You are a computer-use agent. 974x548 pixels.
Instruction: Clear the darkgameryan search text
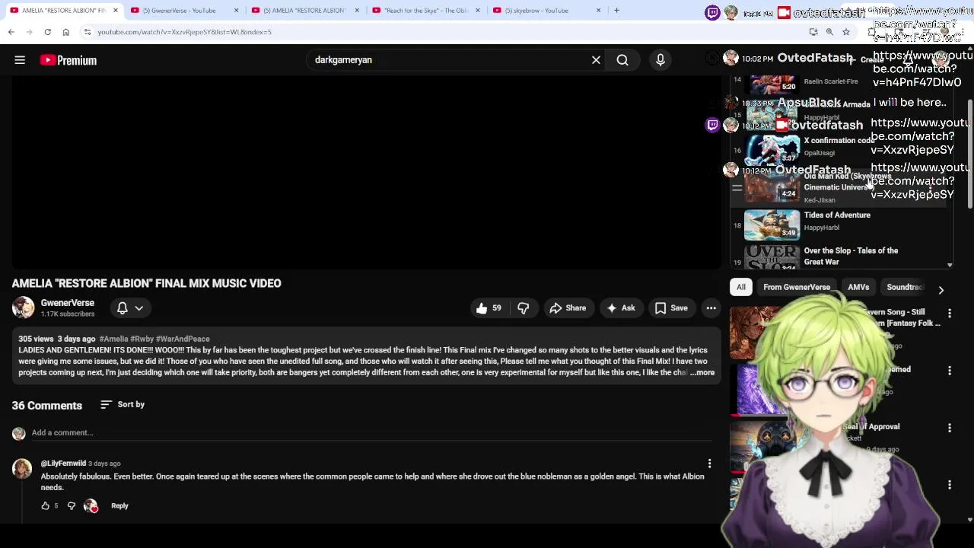coord(596,60)
